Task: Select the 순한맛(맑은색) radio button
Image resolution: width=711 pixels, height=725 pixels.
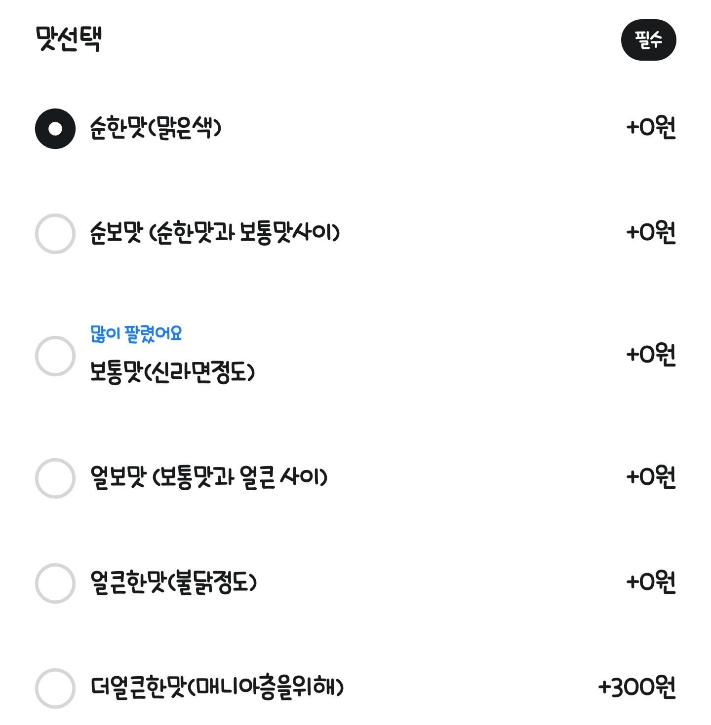Action: coord(55,129)
